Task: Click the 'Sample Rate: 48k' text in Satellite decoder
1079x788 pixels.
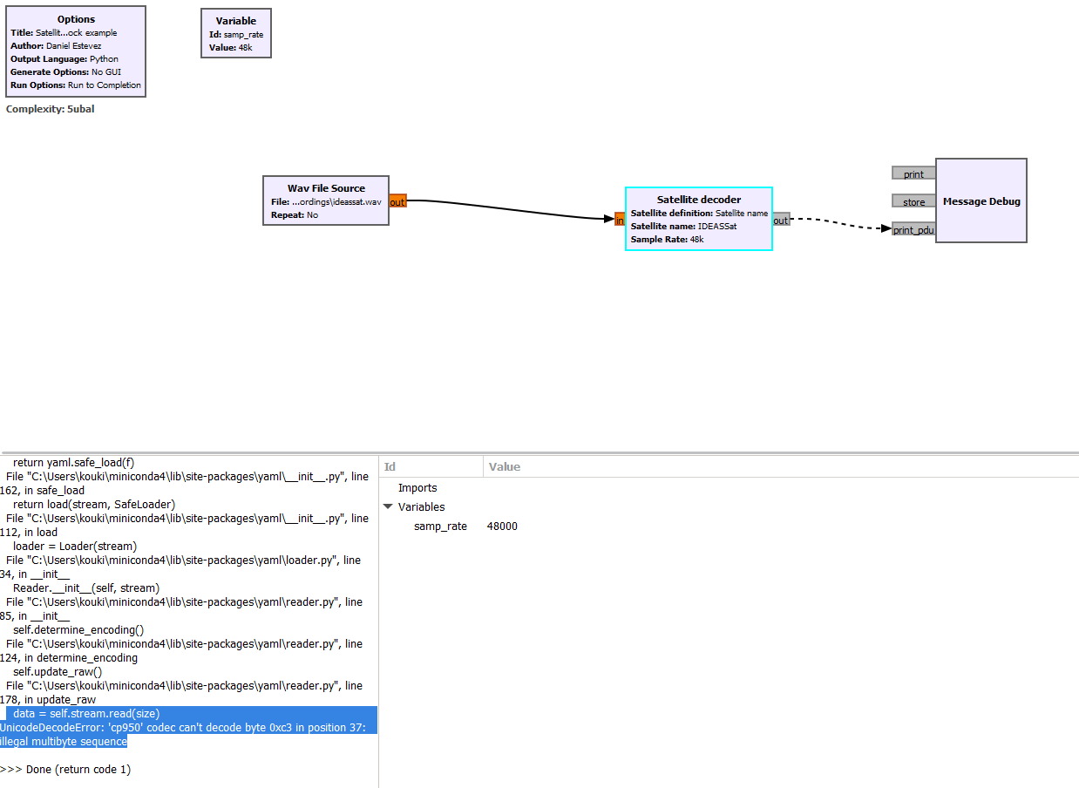Action: 667,239
